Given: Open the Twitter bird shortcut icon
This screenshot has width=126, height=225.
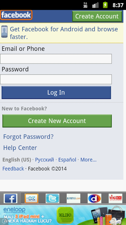Looking at the screenshot, I should (x=52, y=198).
